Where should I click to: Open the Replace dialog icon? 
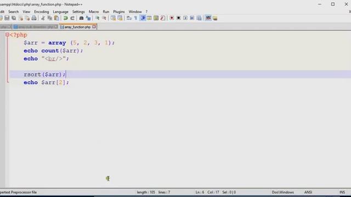(x=88, y=18)
